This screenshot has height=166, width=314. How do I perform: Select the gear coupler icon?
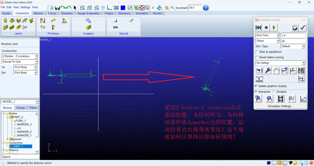(88, 20)
